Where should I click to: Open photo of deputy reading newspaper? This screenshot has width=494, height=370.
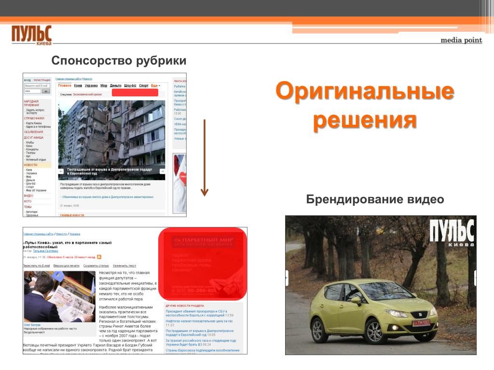pos(59,296)
